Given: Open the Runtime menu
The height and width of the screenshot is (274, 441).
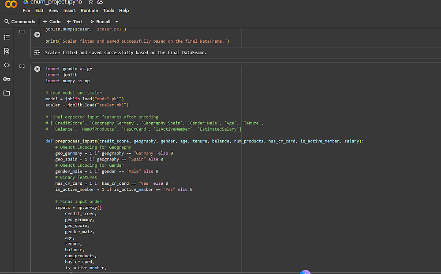Looking at the screenshot, I should [x=90, y=11].
